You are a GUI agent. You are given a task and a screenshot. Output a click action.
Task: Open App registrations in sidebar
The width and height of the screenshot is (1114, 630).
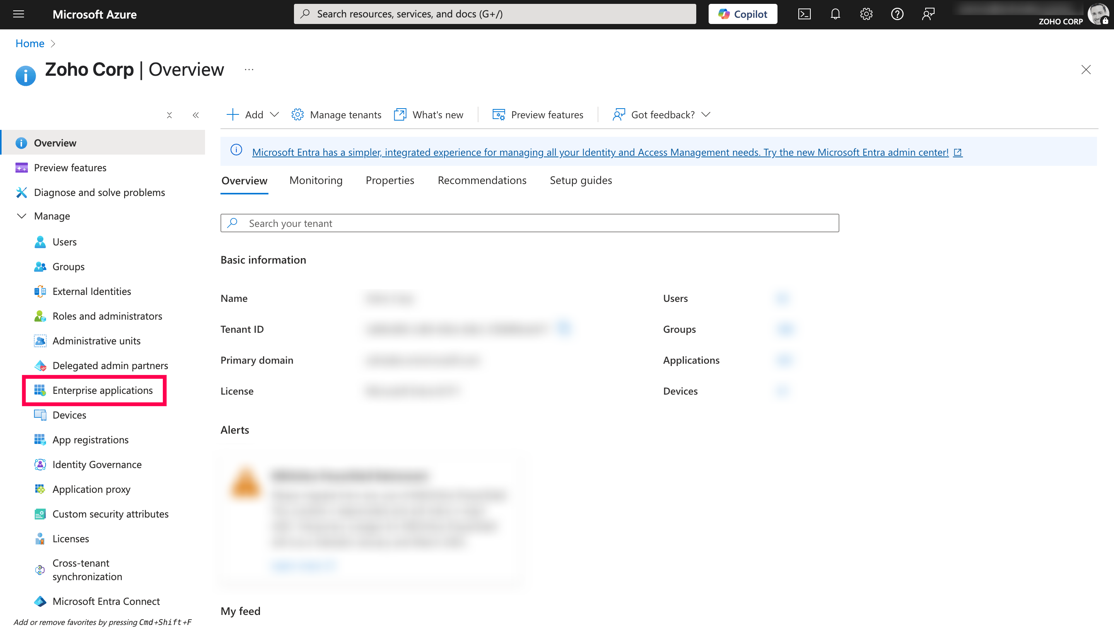click(x=90, y=439)
